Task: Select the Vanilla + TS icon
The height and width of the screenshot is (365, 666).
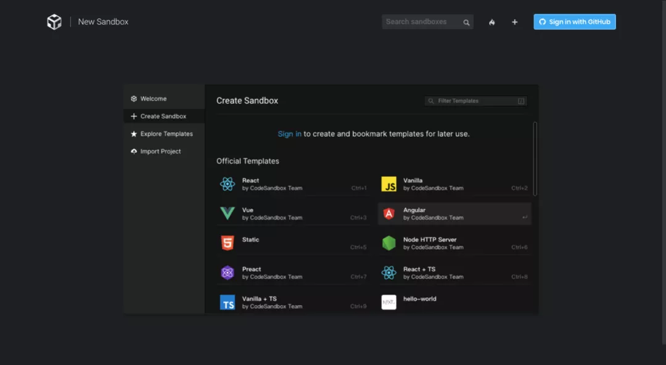Action: pyautogui.click(x=228, y=302)
